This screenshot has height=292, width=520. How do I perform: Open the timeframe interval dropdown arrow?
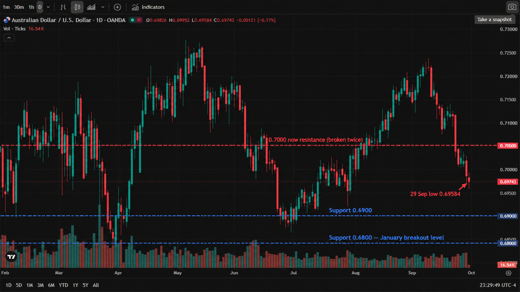pos(48,7)
